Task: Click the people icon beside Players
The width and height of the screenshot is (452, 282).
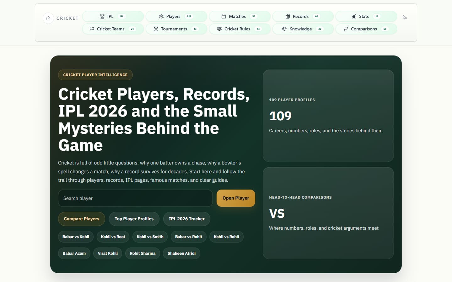Action: point(161,16)
